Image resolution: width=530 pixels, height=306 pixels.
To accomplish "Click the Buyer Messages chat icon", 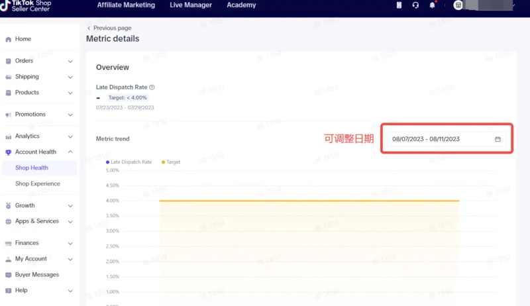I will click(9, 275).
